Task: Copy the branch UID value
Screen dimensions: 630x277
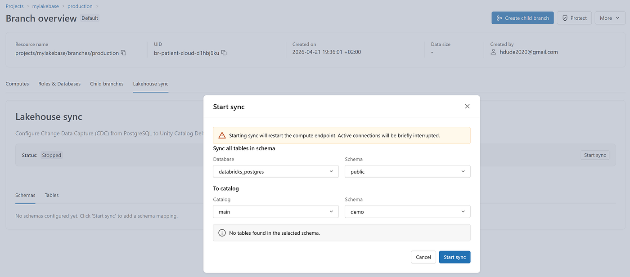Action: pos(224,53)
